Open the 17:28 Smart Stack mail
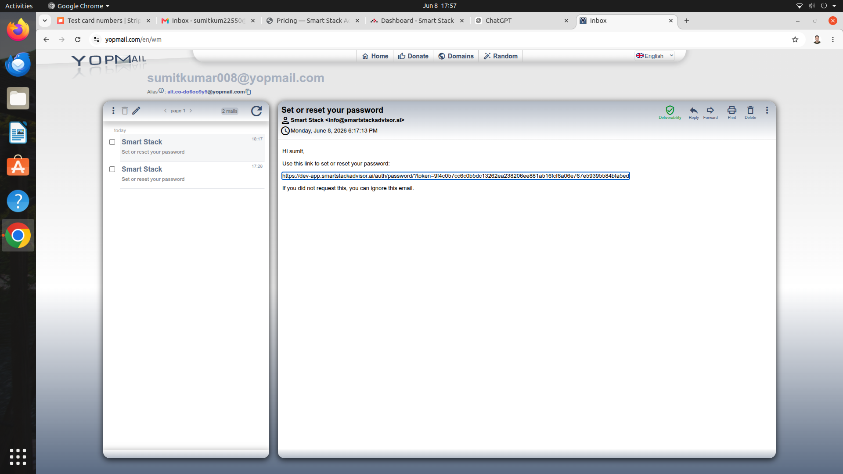This screenshot has width=843, height=474. [x=192, y=175]
